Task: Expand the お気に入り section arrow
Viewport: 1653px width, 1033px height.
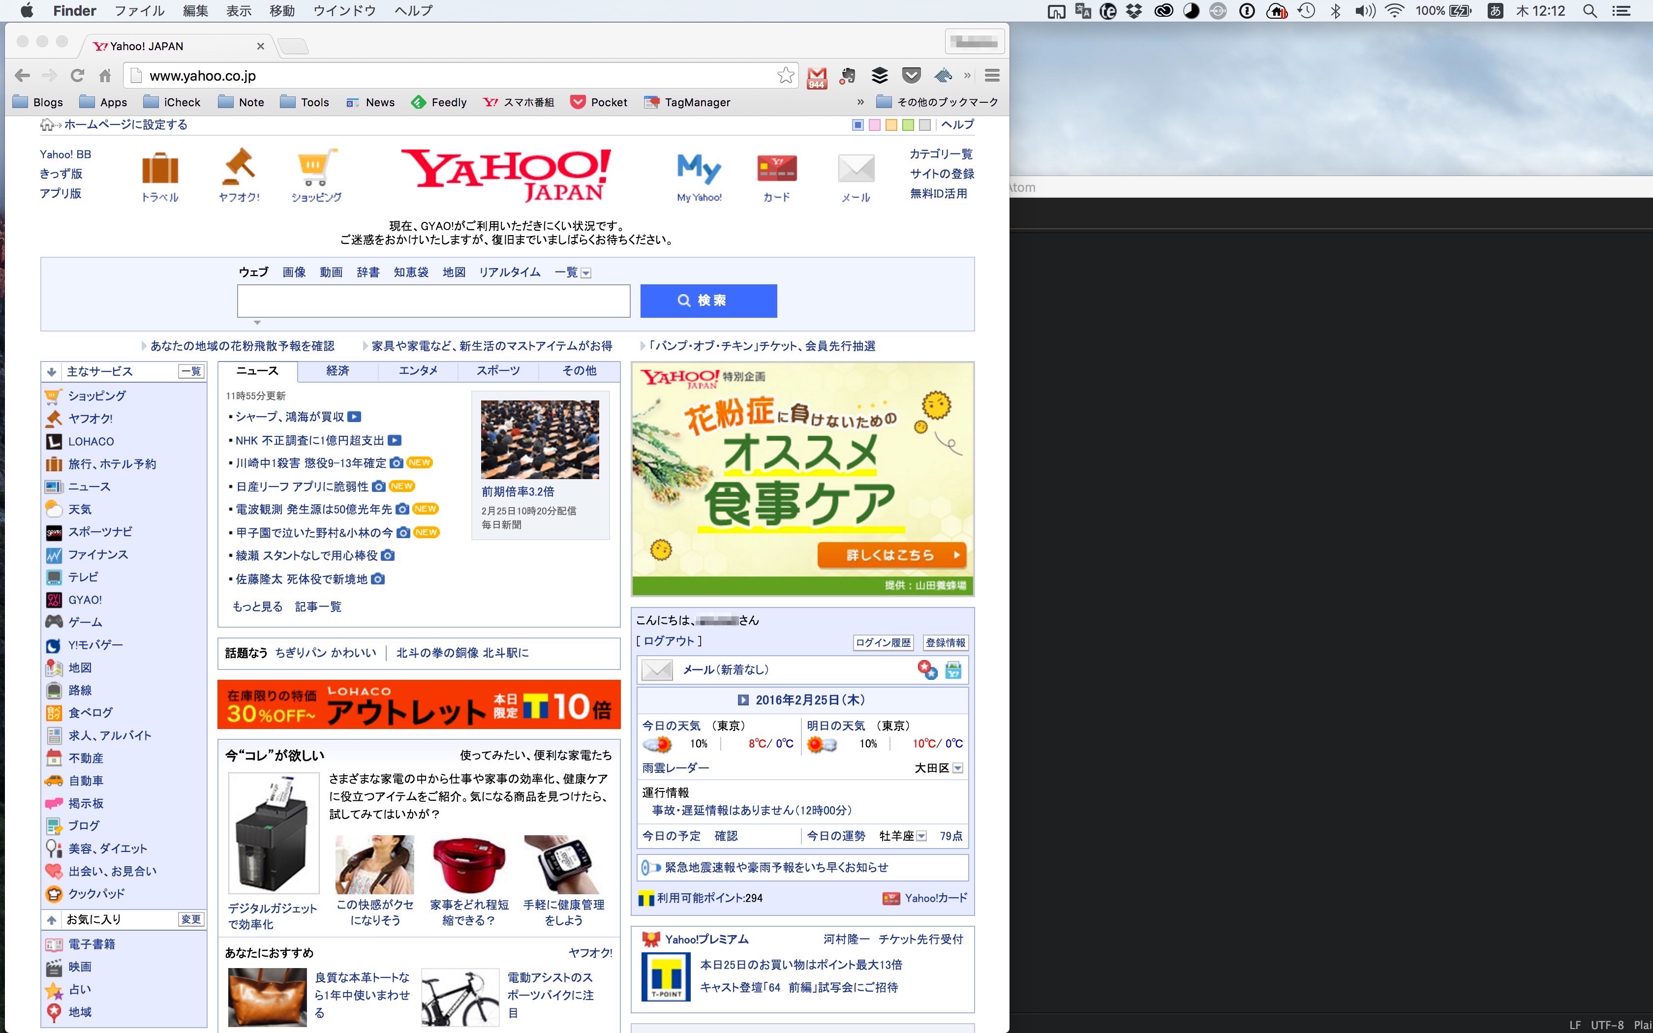Action: pyautogui.click(x=51, y=920)
